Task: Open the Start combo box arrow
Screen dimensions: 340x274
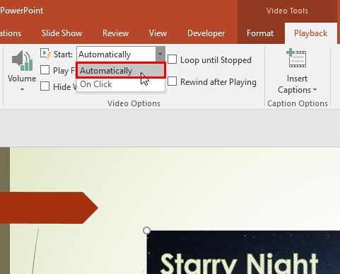Action: 160,54
